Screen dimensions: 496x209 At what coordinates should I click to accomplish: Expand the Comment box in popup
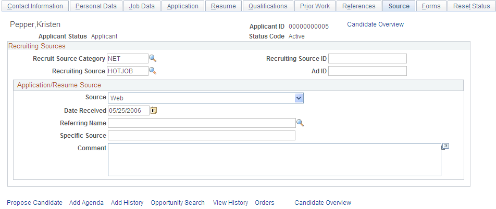coord(445,147)
